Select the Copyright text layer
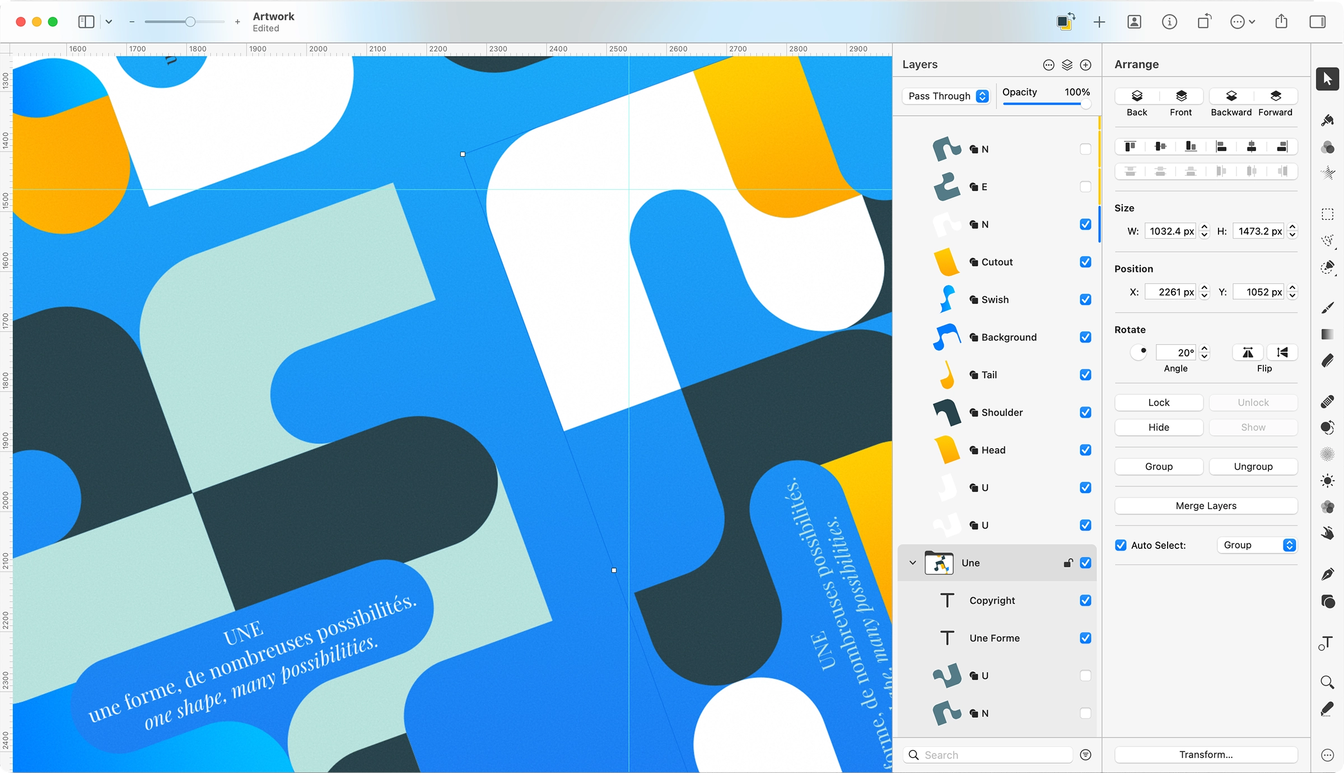The width and height of the screenshot is (1344, 773). click(x=992, y=600)
